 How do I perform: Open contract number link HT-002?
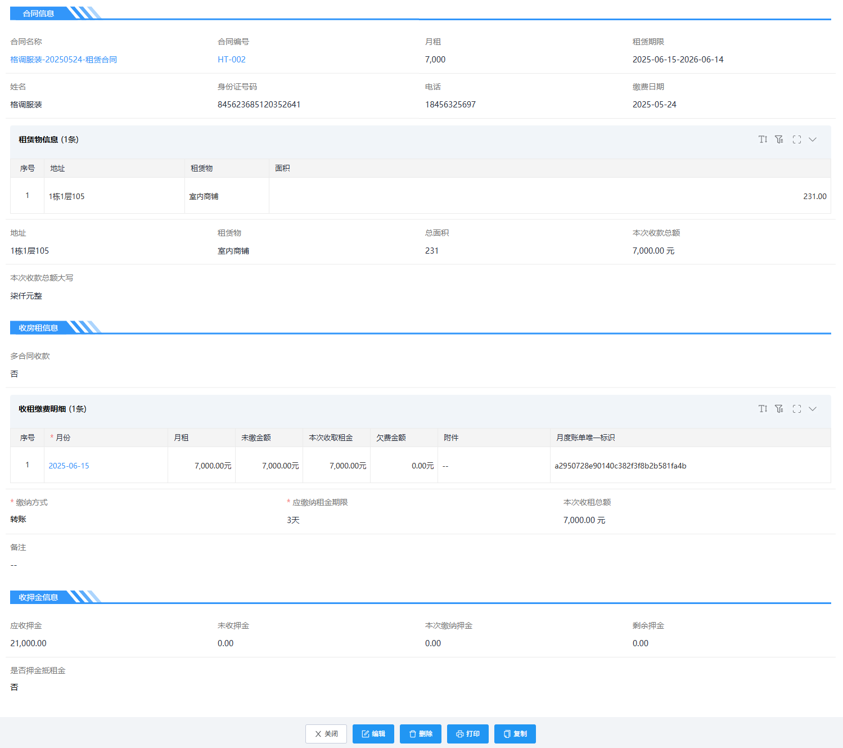[x=231, y=60]
